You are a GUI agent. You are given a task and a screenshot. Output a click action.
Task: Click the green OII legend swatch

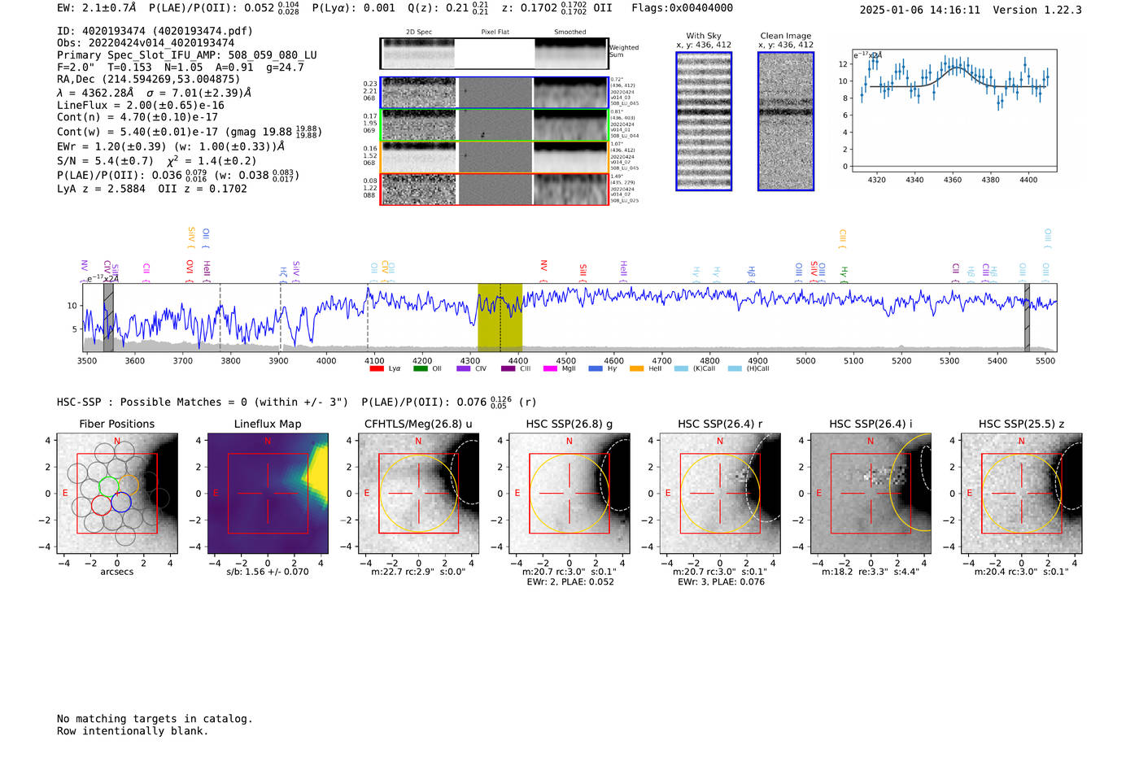[421, 368]
